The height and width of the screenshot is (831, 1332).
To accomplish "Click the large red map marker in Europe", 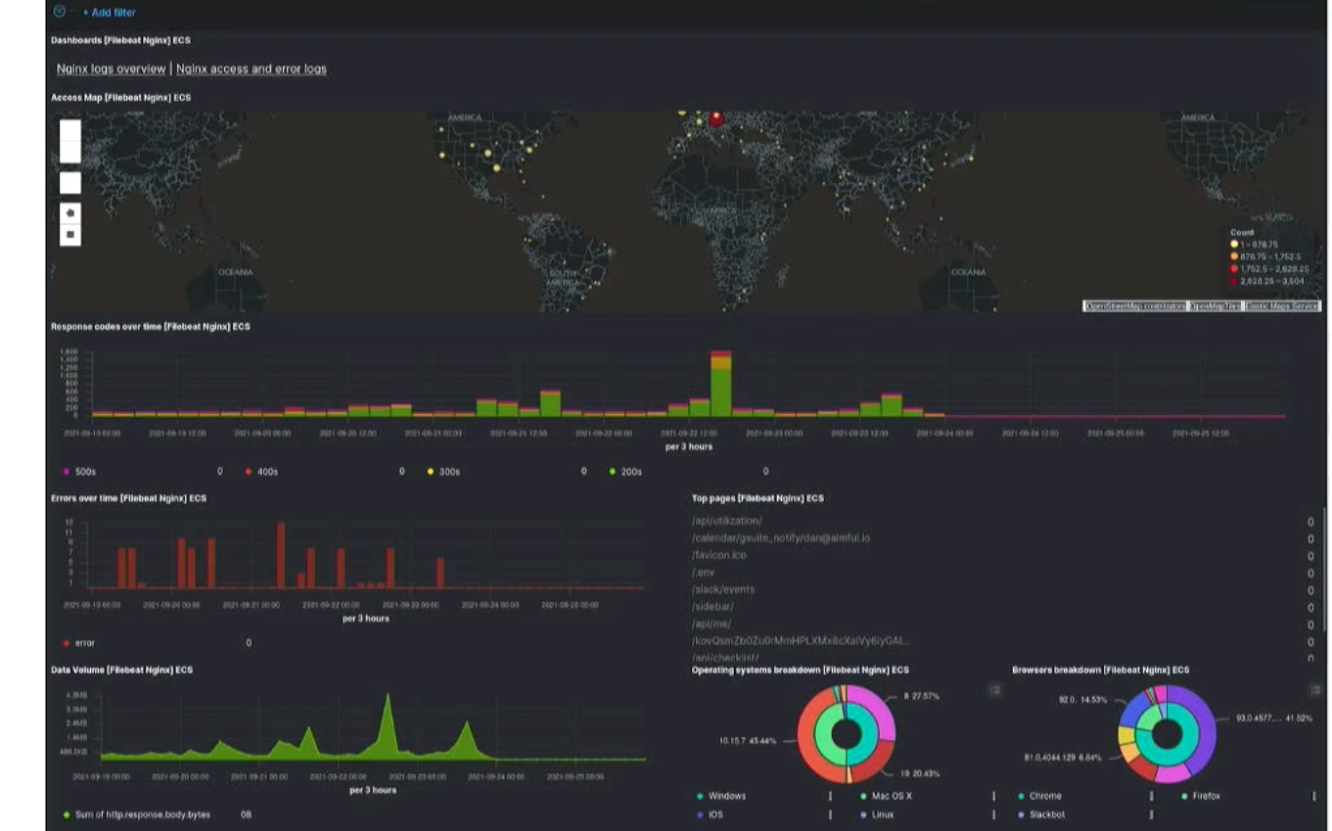I will [x=716, y=118].
